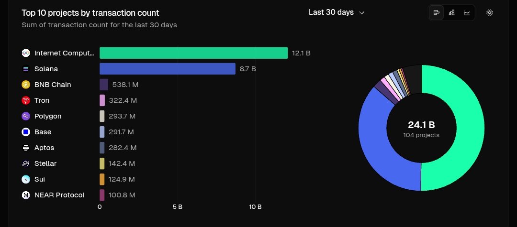The image size is (517, 227).
Task: Click the Tron logo icon
Action: tap(26, 100)
